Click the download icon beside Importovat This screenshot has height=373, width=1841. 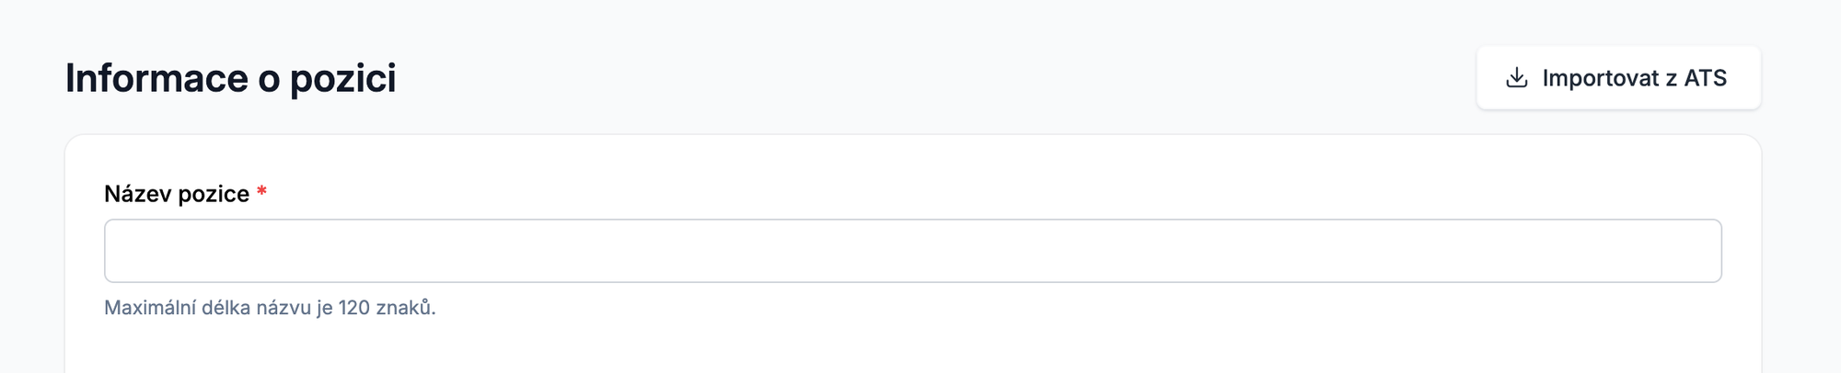[x=1516, y=78]
